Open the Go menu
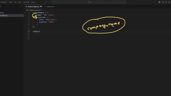This screenshot has height=96, width=171. click(x=15, y=2)
